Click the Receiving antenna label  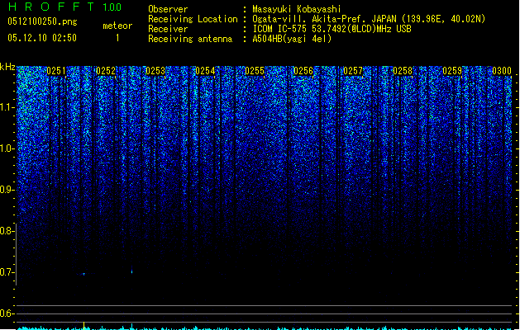click(x=190, y=39)
